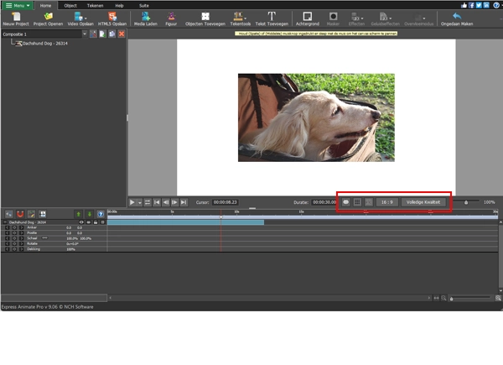Open the Compositie 1 dropdown arrow
Viewport: 503px width, 365px height.
coord(85,34)
